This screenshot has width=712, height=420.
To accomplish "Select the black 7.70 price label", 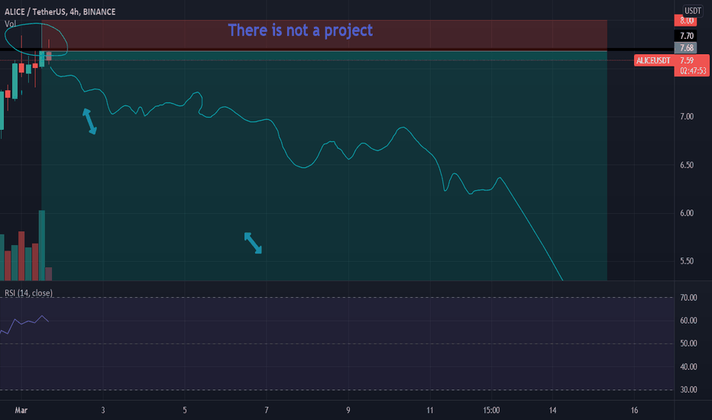I will (x=686, y=36).
